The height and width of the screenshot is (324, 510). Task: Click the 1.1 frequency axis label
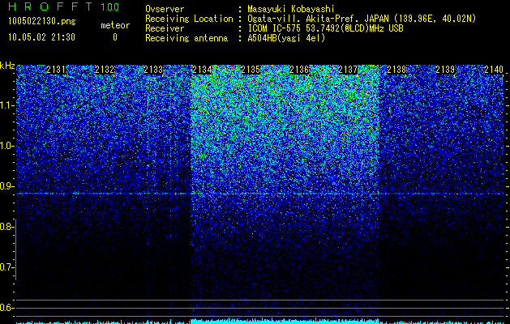coord(7,105)
